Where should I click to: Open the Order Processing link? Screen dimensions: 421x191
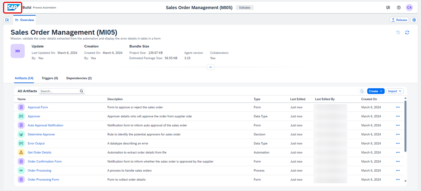click(x=39, y=171)
